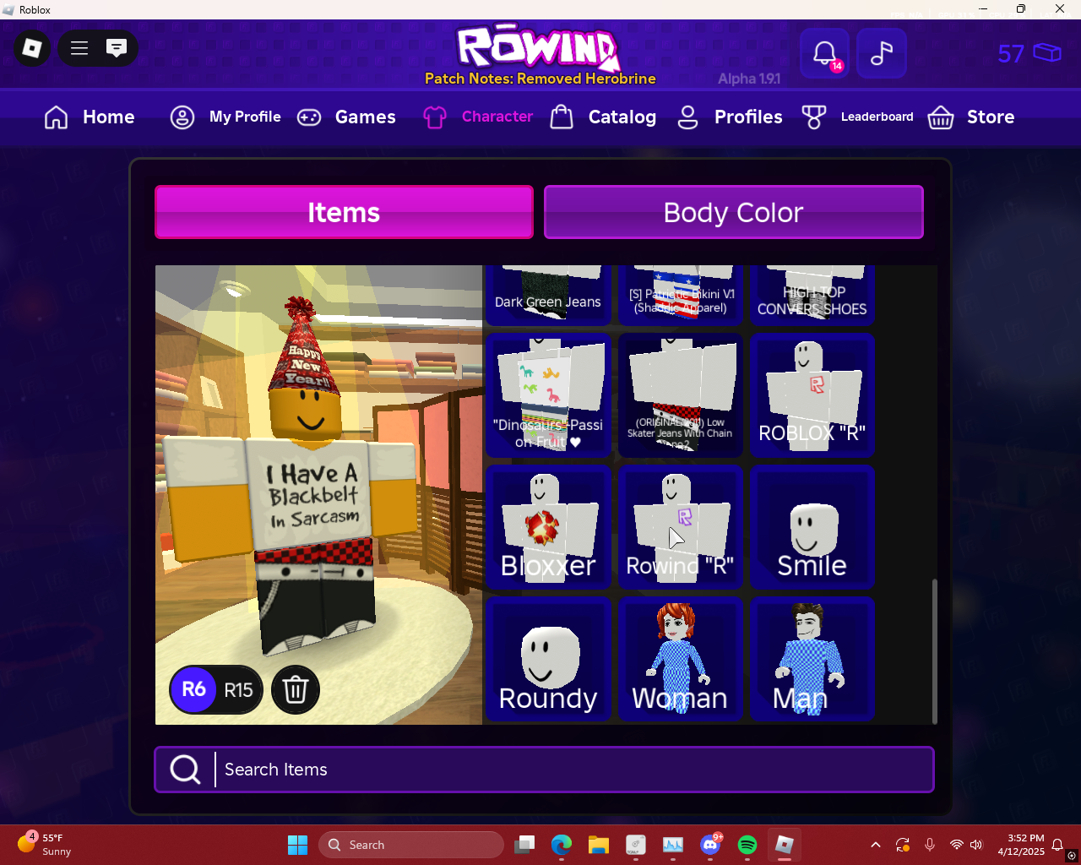The width and height of the screenshot is (1081, 865).
Task: Open the Store
Action: 971,117
